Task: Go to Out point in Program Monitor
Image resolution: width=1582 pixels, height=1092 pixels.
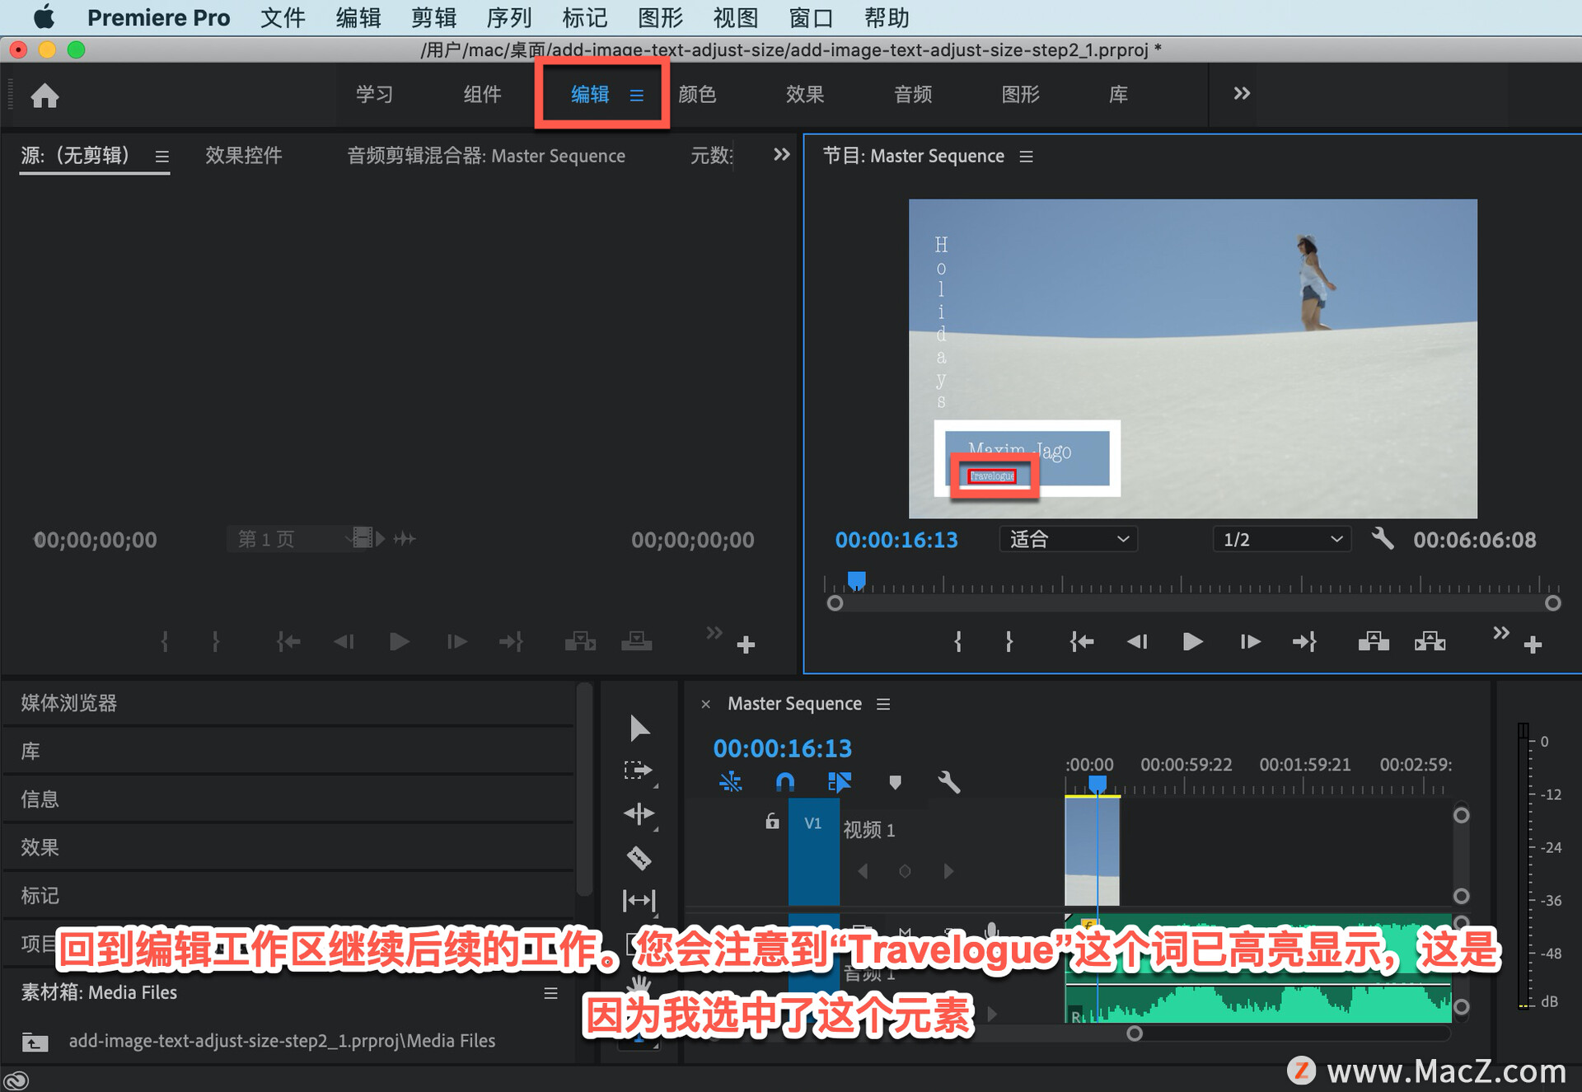Action: point(1304,641)
